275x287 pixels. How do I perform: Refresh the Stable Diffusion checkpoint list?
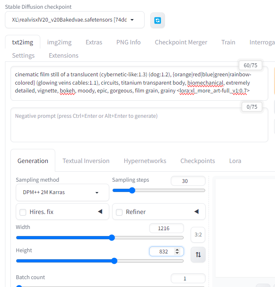(157, 20)
